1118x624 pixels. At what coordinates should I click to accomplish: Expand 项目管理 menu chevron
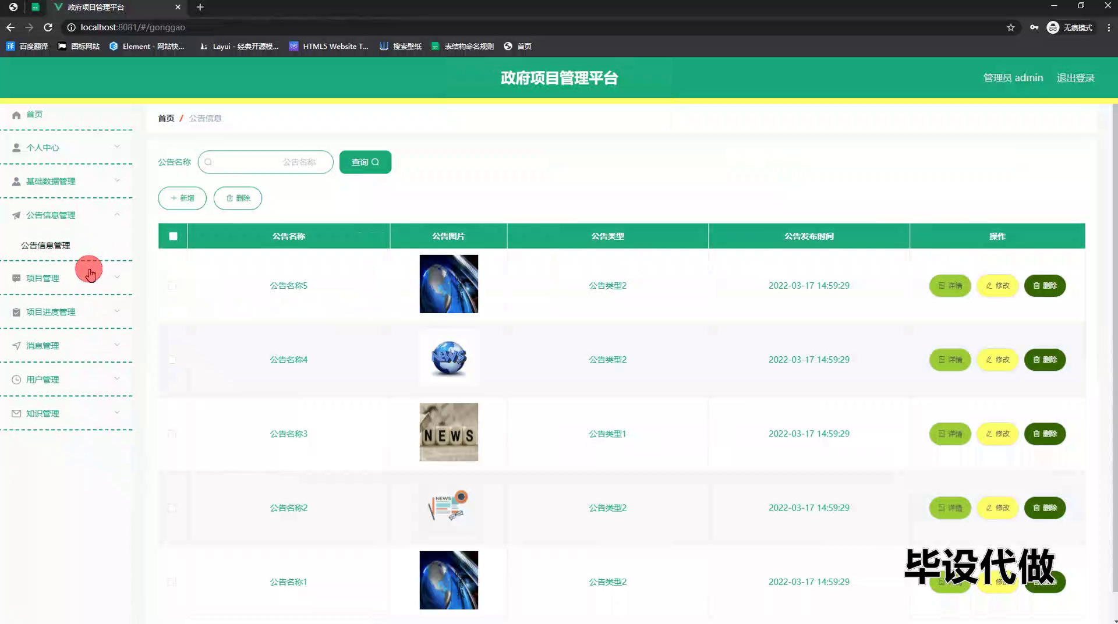tap(117, 277)
